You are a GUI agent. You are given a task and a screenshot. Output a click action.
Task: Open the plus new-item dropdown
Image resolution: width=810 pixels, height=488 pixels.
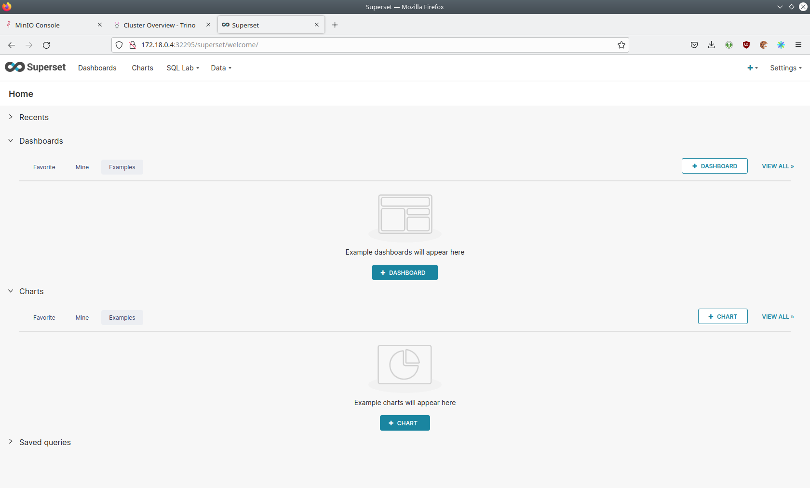(752, 68)
